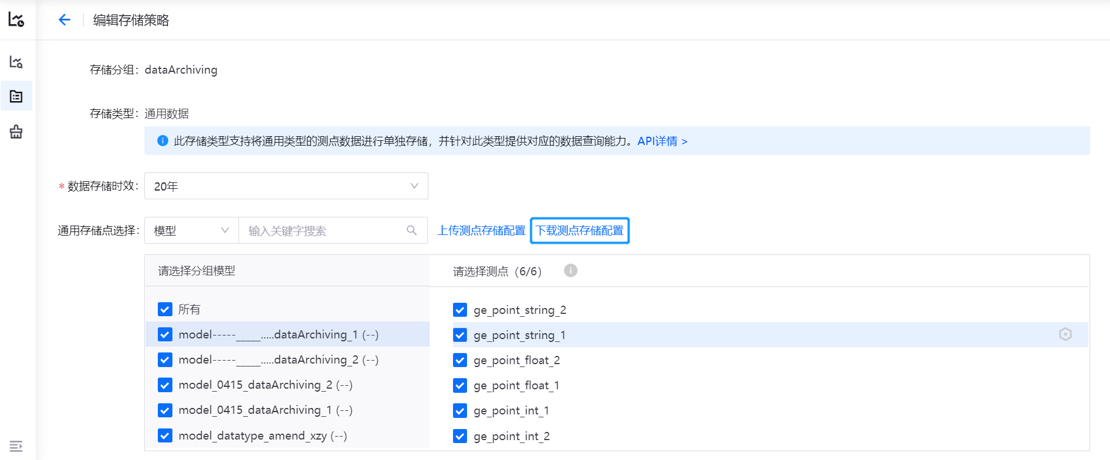Open the 模型 type dropdown
Screen dimensions: 1110x460
(192, 230)
